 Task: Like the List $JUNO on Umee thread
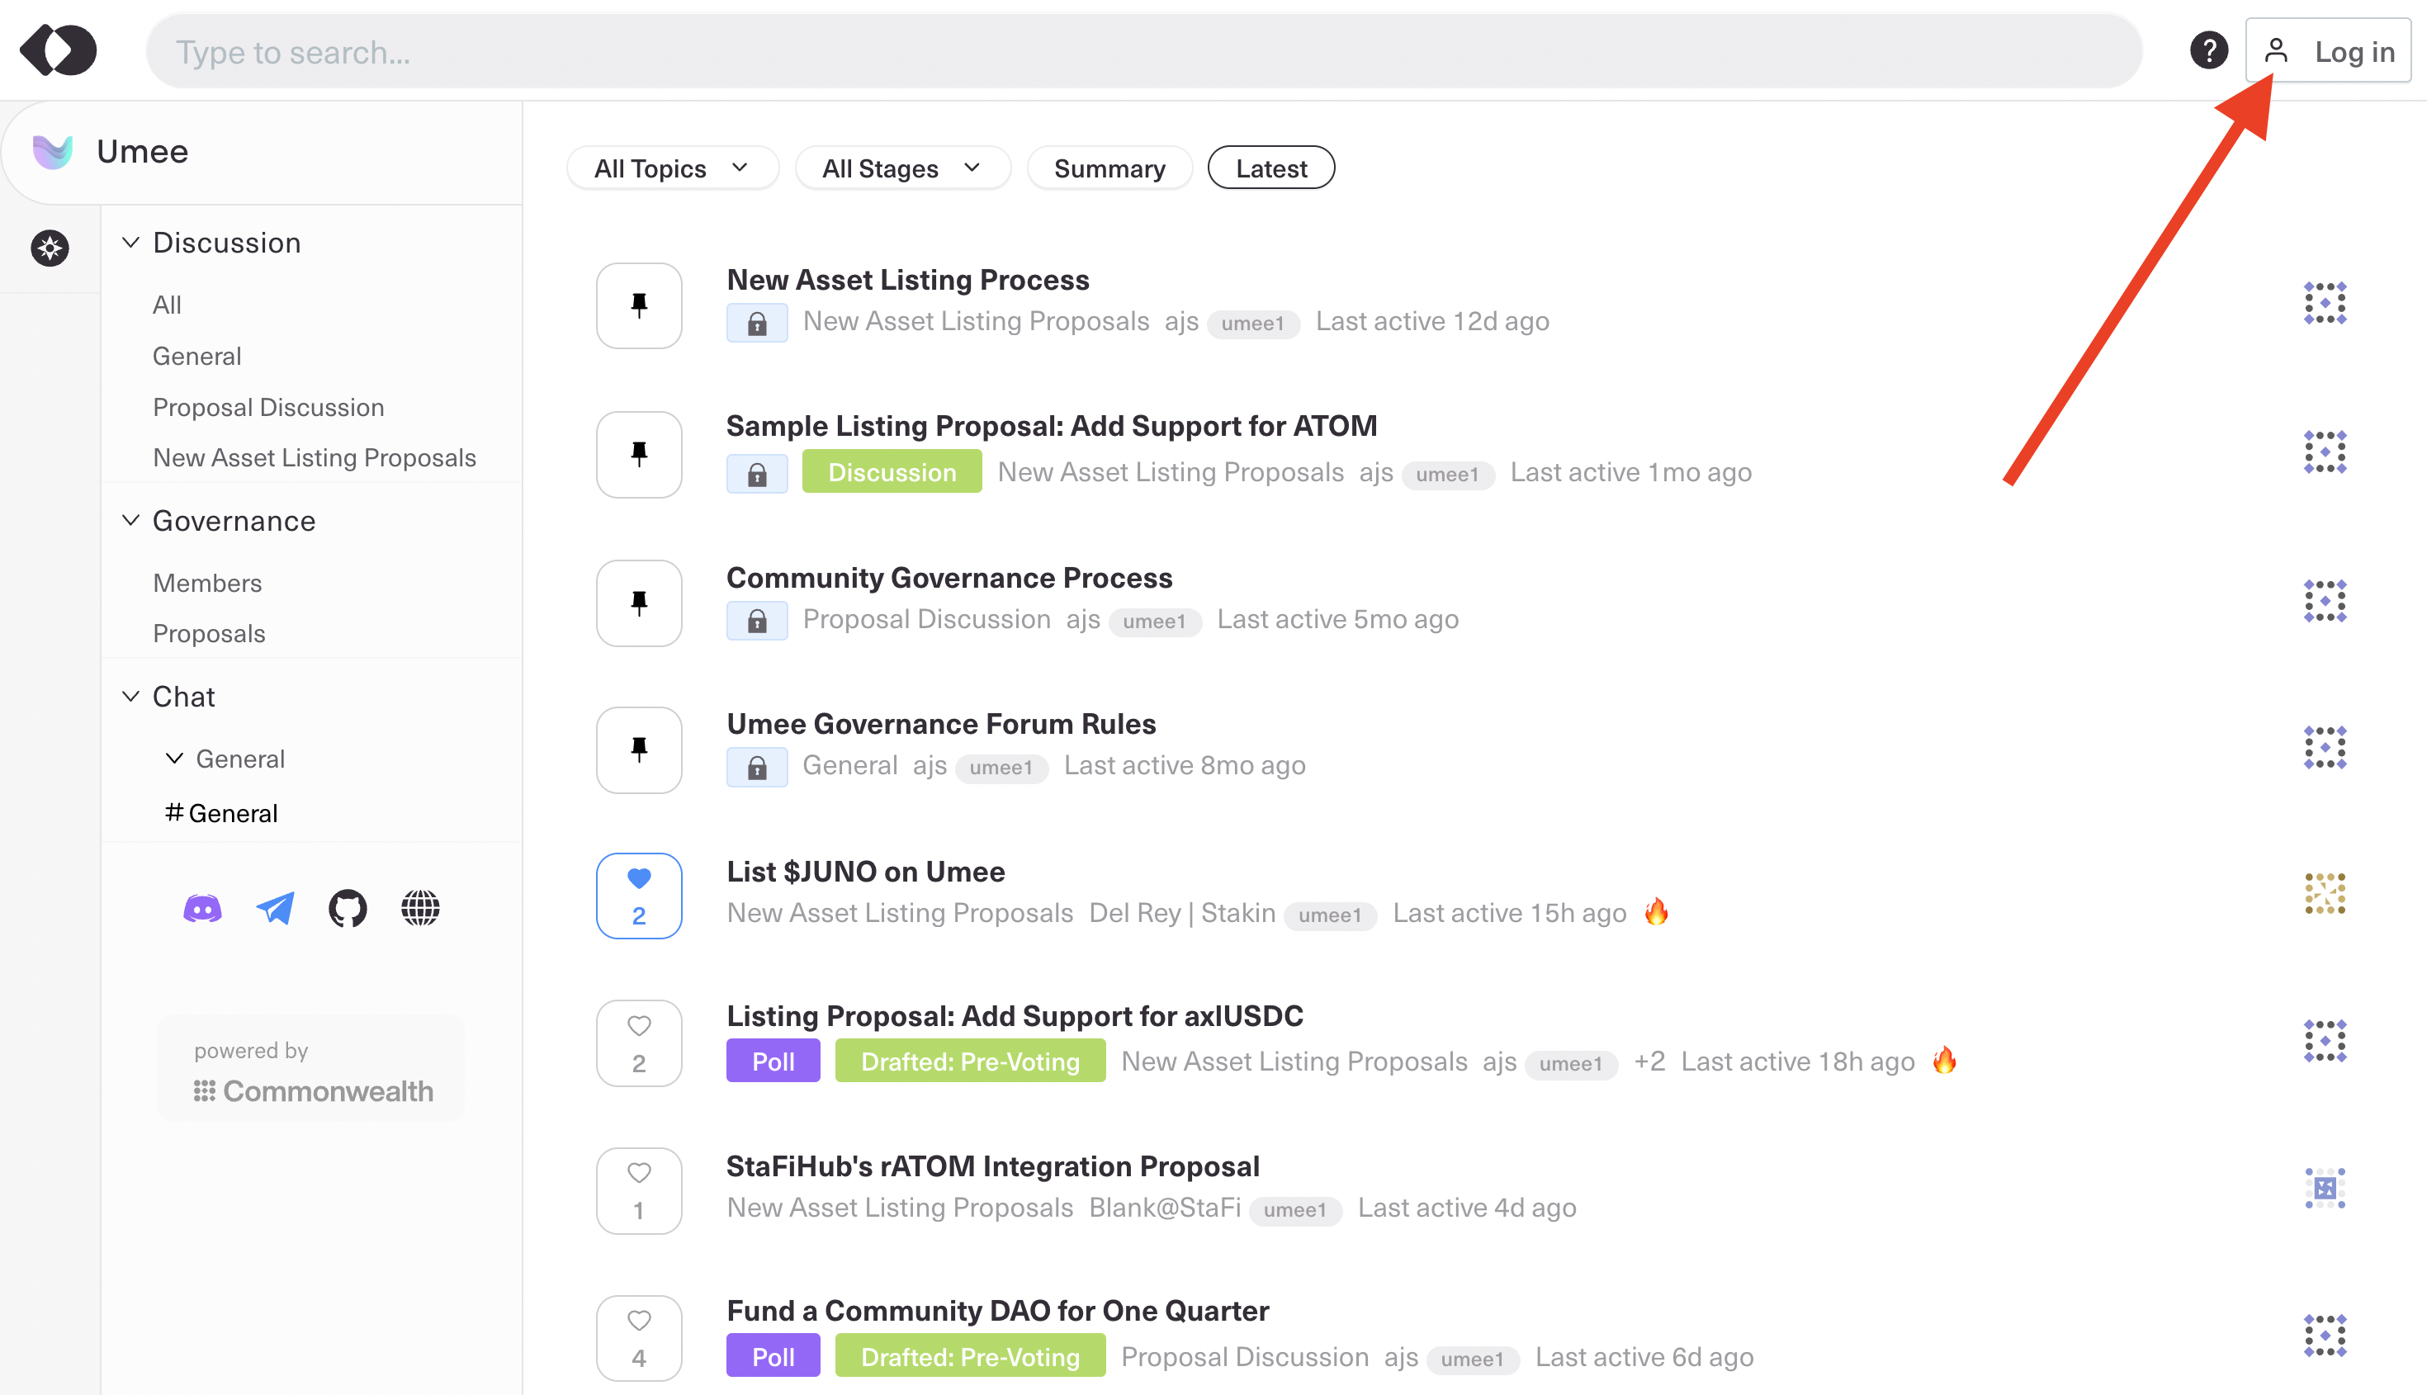click(639, 895)
